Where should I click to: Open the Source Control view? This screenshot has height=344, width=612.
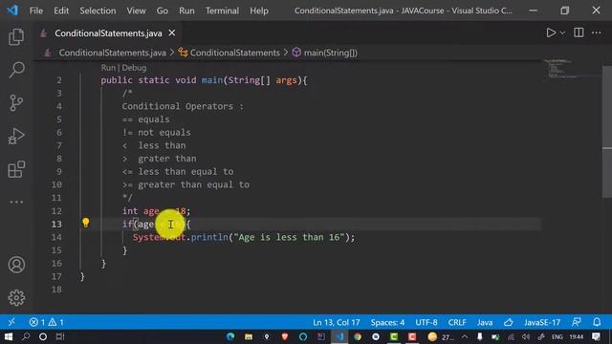(16, 103)
